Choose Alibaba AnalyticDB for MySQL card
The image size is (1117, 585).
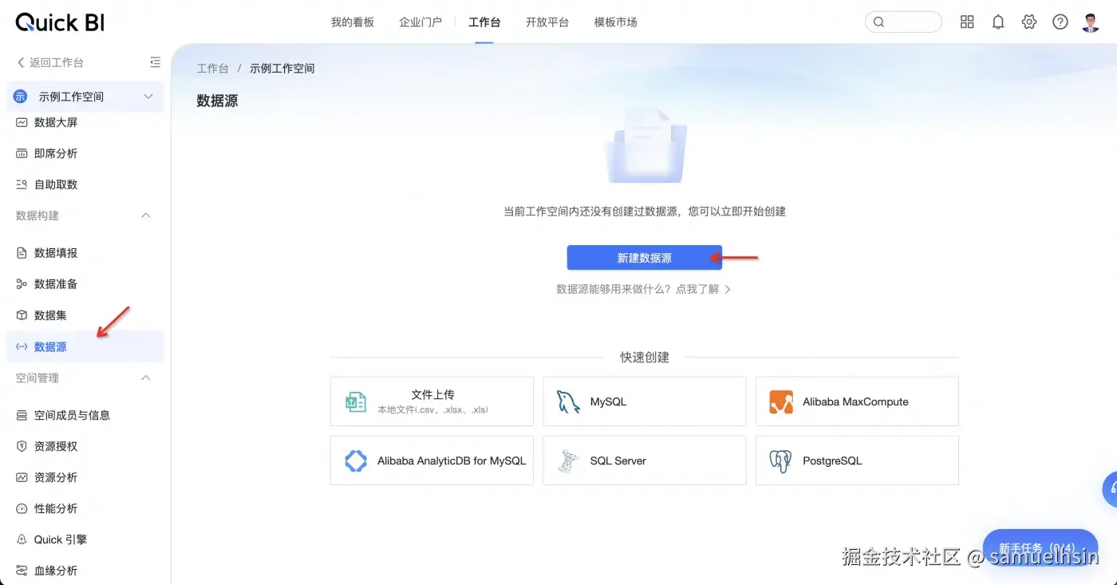click(x=432, y=460)
